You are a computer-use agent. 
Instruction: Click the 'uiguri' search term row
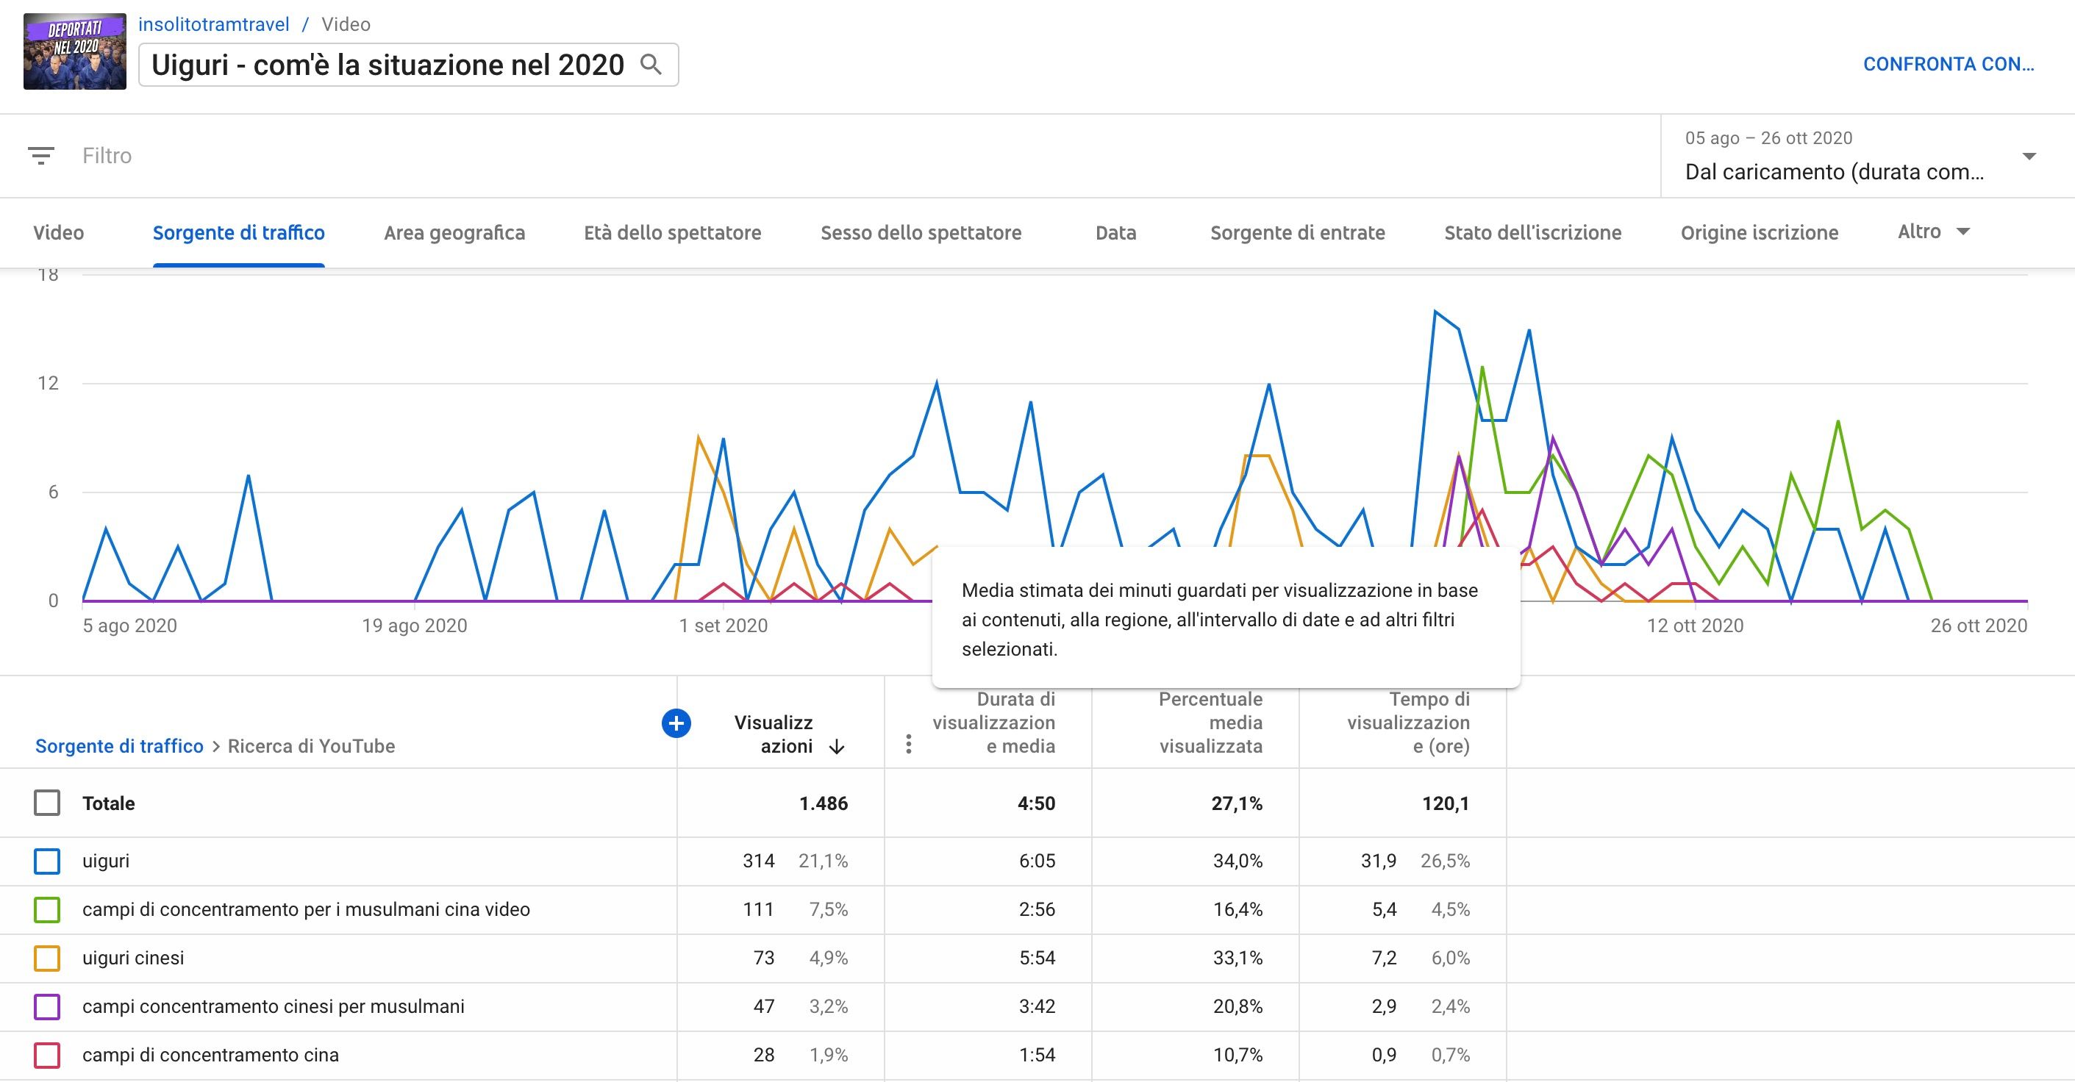106,861
